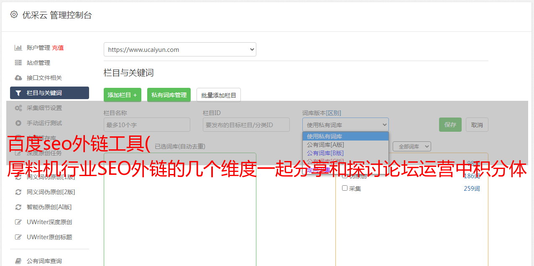This screenshot has width=534, height=266.
Task: Click the green 添加栏目 + button
Action: tap(123, 95)
